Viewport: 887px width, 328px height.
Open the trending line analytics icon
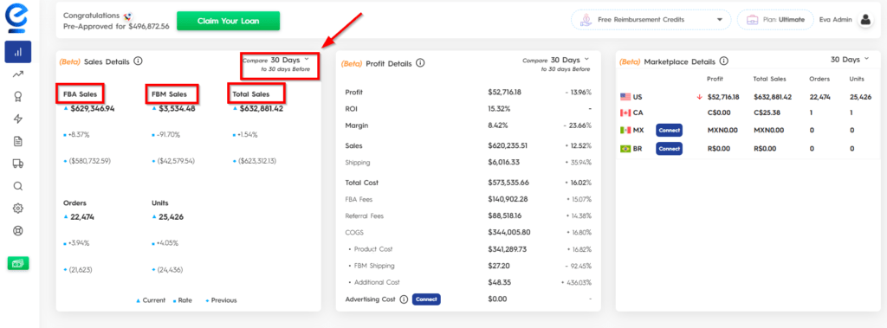coord(17,74)
